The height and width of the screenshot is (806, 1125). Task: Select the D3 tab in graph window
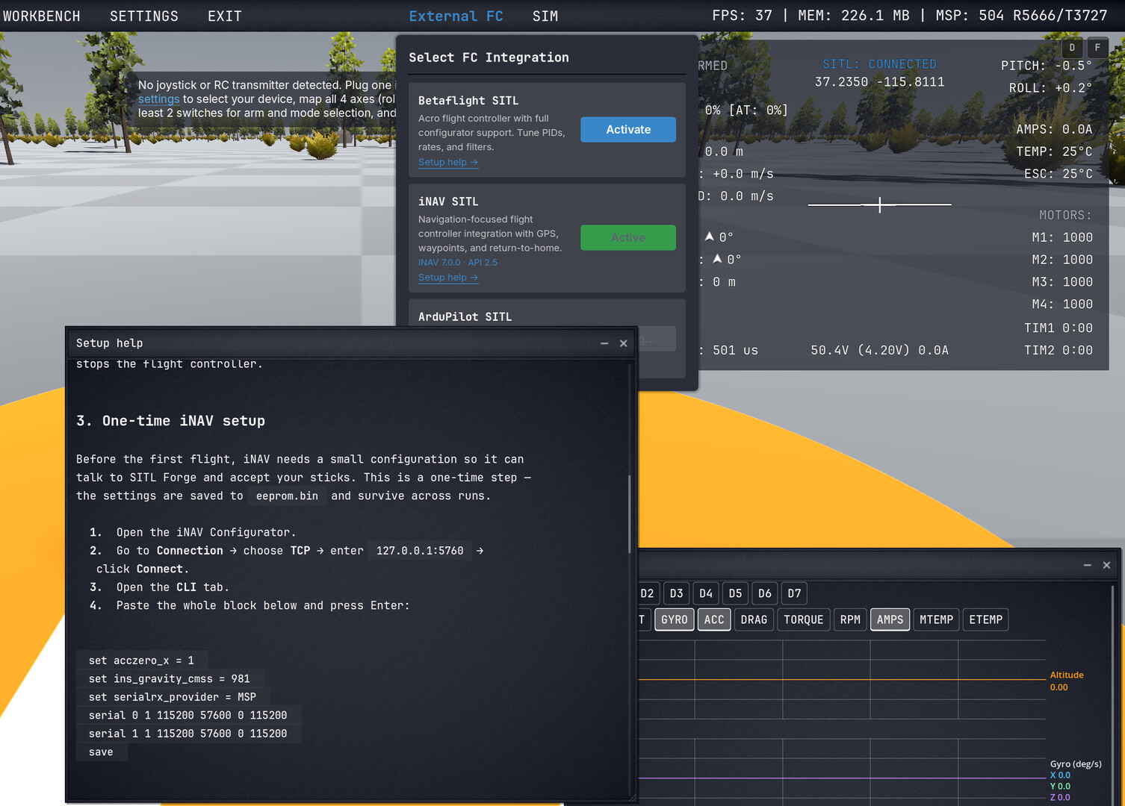pyautogui.click(x=676, y=593)
